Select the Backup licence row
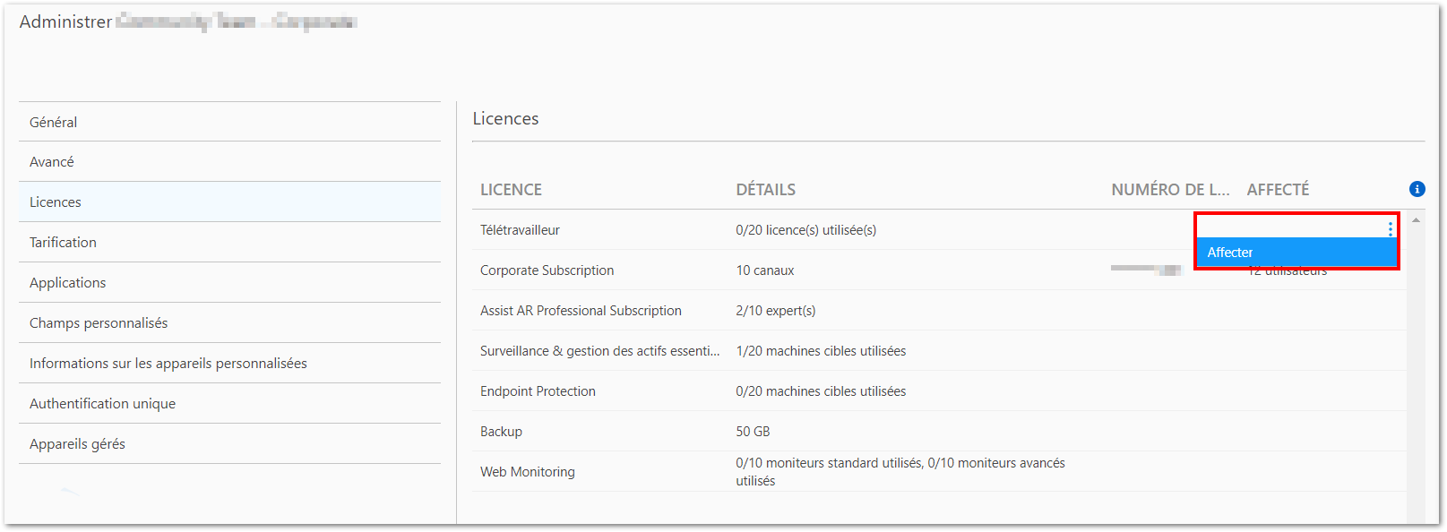This screenshot has width=1447, height=532. coord(501,432)
